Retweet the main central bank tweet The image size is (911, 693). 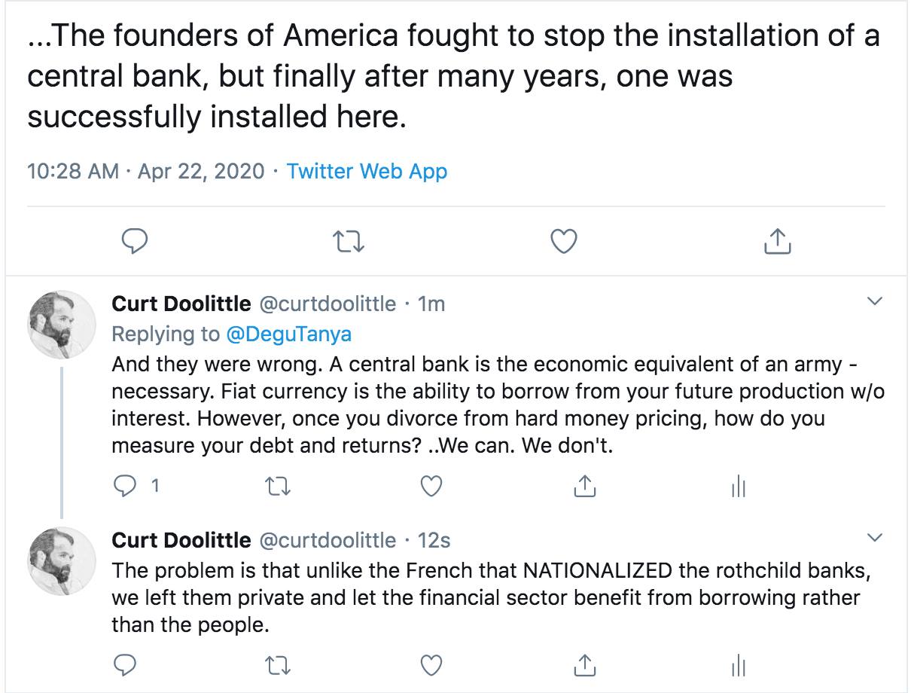click(349, 241)
